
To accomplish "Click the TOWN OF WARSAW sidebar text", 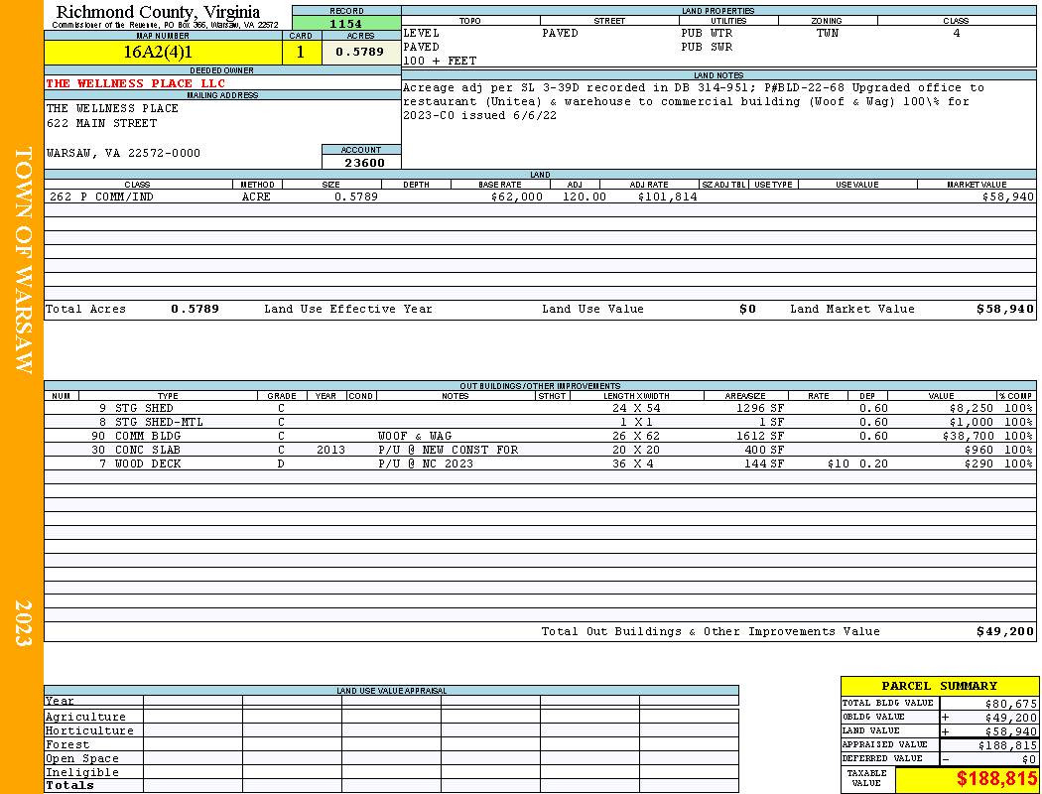I will [23, 260].
